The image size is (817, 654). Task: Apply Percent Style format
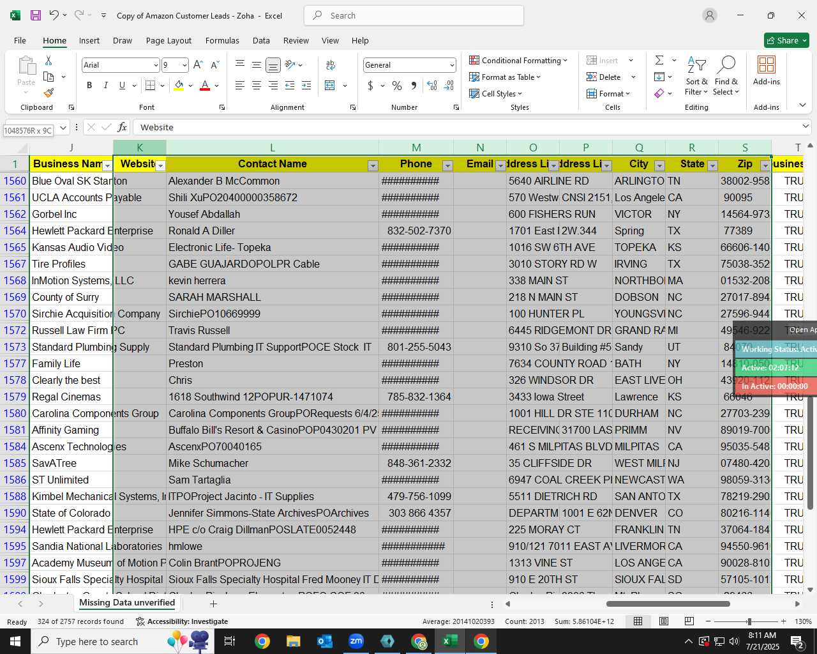click(x=397, y=86)
